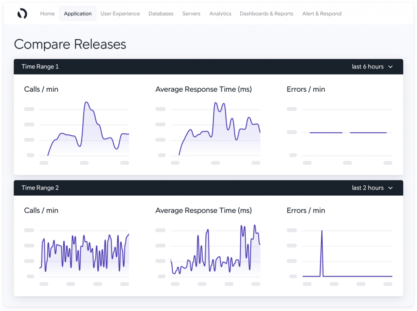
Task: Click the Time Range 2 header bar
Action: point(163,188)
